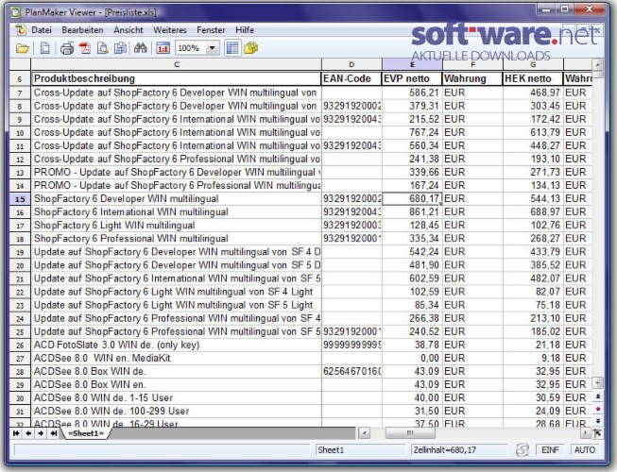Print the spreadsheet using printer icon

click(66, 49)
